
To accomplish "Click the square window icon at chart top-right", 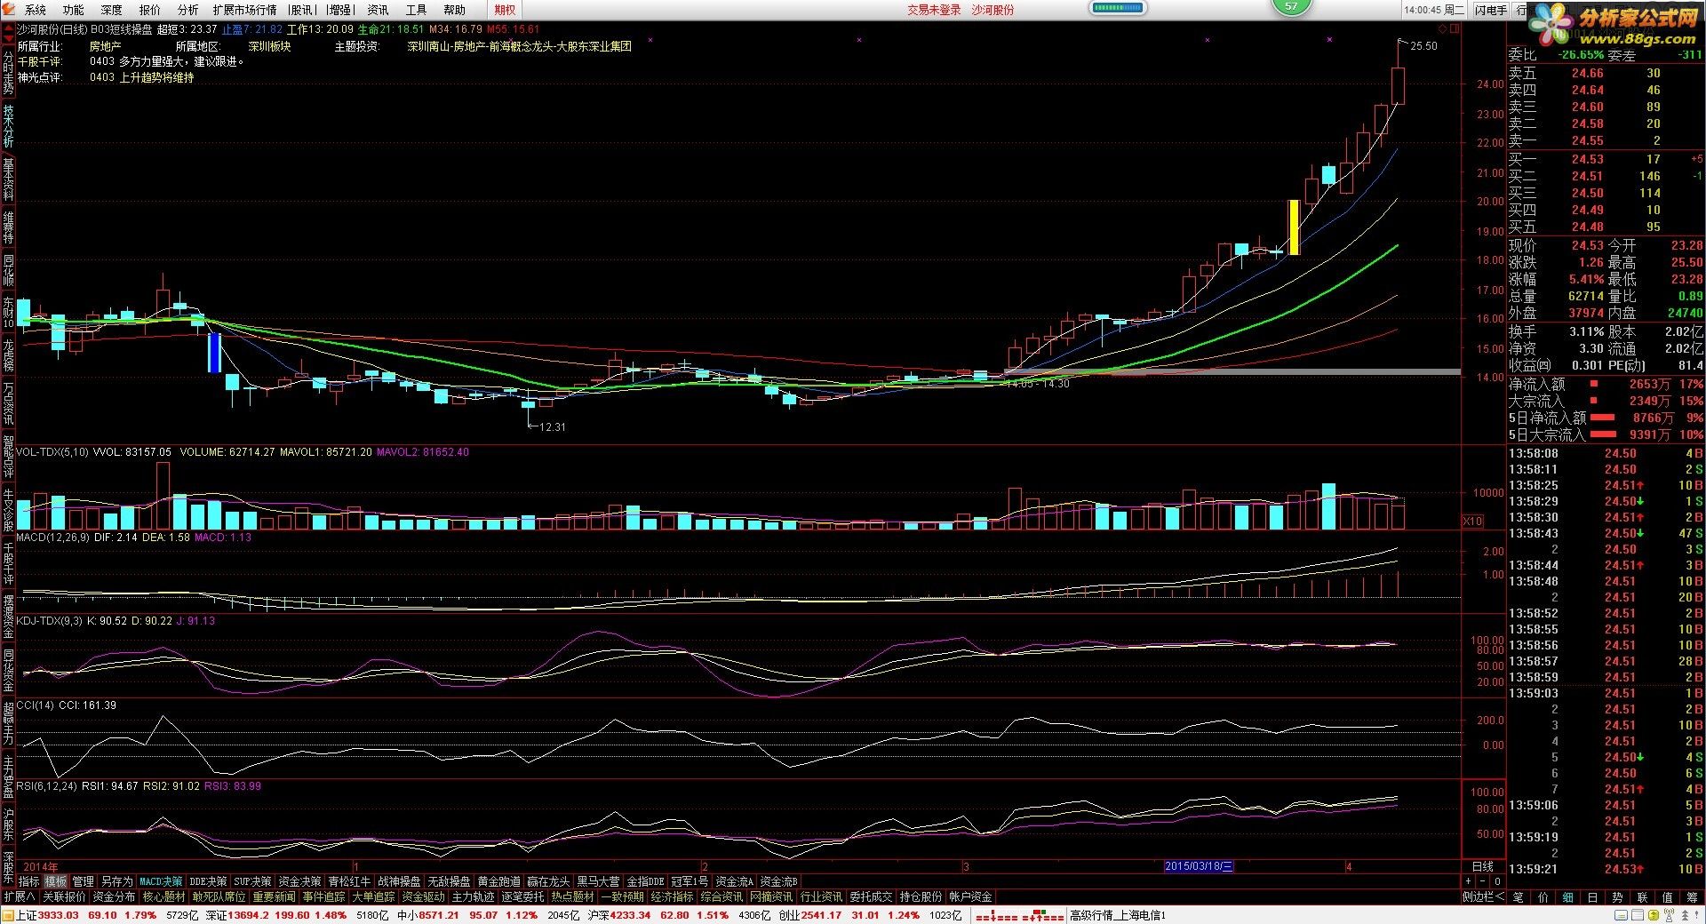I will click(1455, 28).
